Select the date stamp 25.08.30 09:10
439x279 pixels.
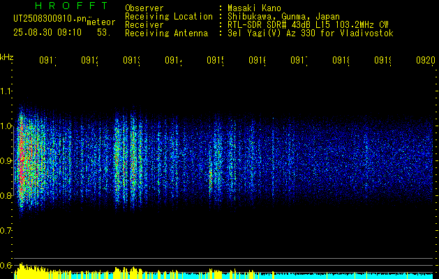pyautogui.click(x=47, y=33)
